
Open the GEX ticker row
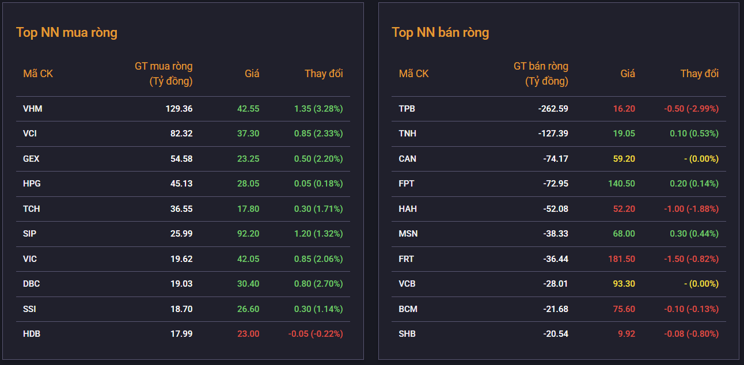click(31, 159)
